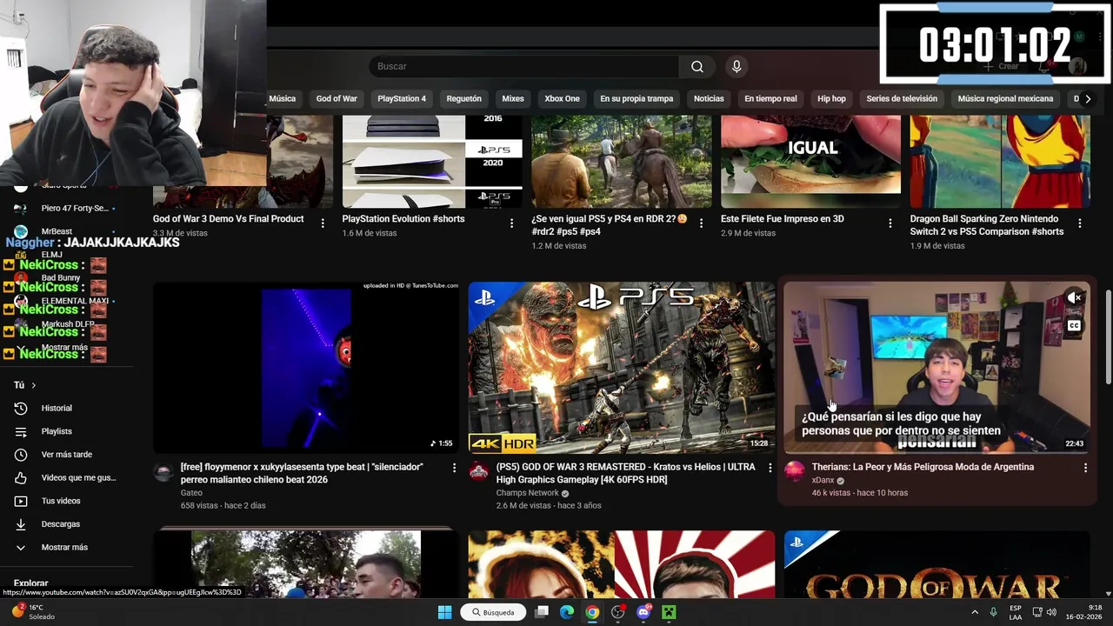Open three-dot menu for floyymenor type beat video

(x=453, y=468)
